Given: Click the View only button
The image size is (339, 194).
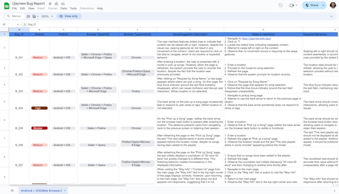Looking at the screenshot, I should click(69, 16).
